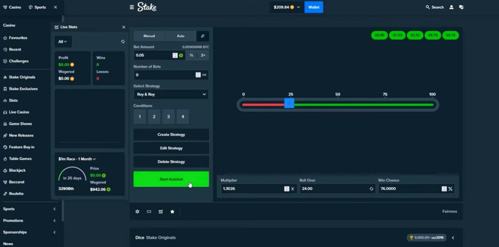
Task: Click the Create Strategy button
Action: coord(171,134)
